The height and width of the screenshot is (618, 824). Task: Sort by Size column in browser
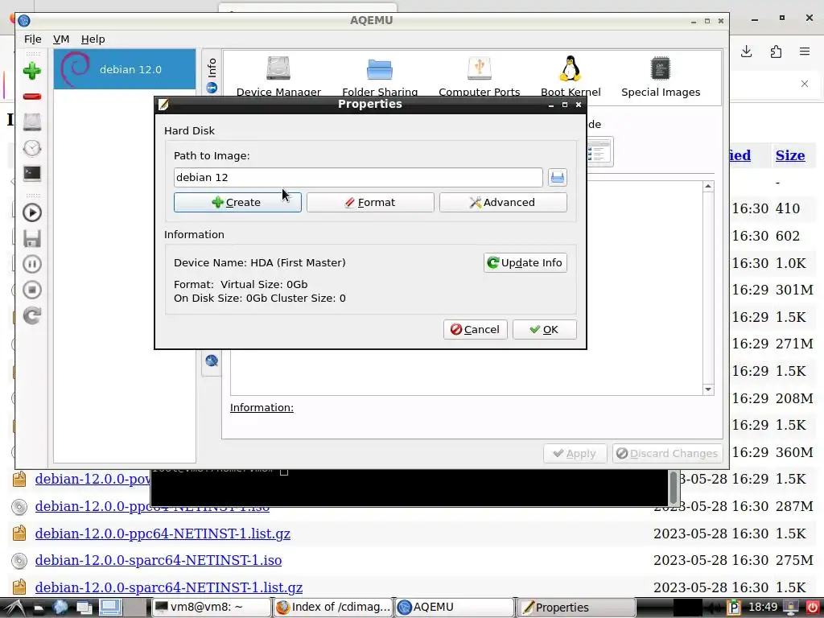click(x=790, y=155)
